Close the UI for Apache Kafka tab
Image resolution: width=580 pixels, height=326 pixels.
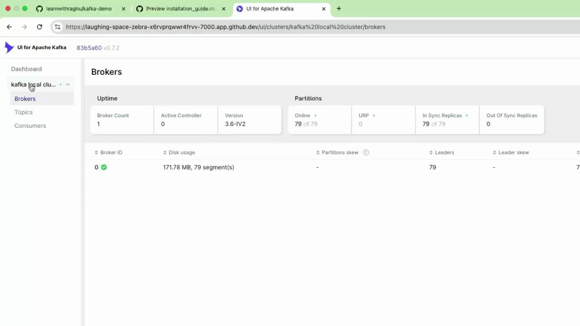pyautogui.click(x=324, y=9)
